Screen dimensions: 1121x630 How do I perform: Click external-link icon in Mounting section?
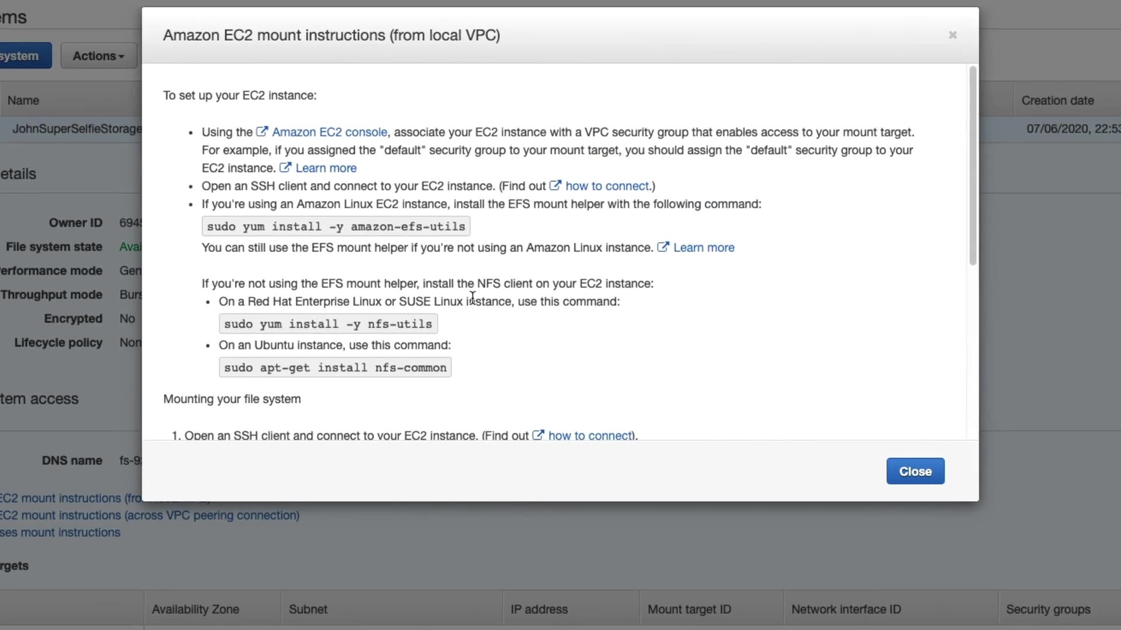[538, 435]
